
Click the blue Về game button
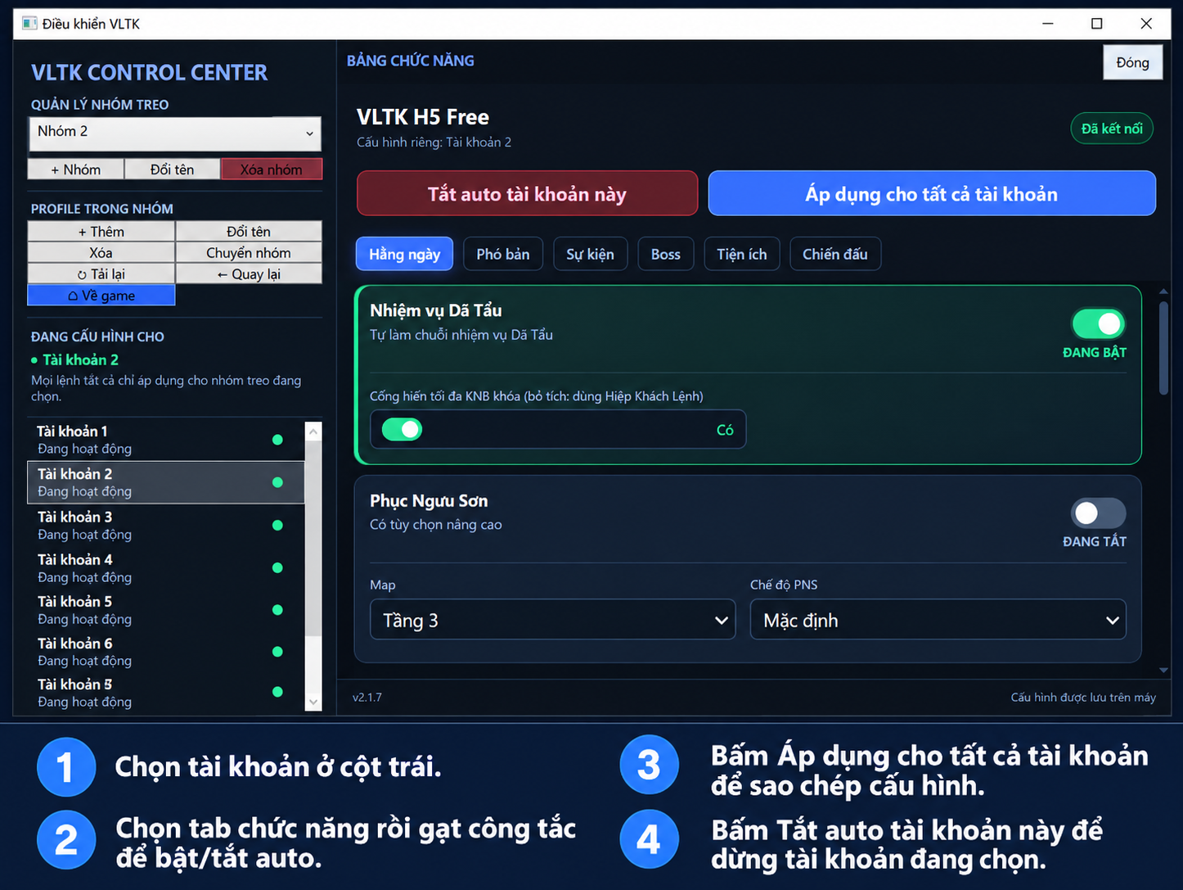point(101,296)
